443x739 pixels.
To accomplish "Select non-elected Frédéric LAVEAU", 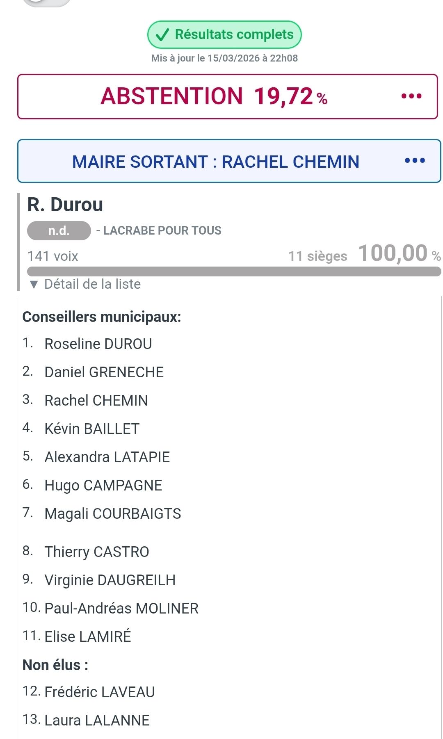I will pos(99,692).
